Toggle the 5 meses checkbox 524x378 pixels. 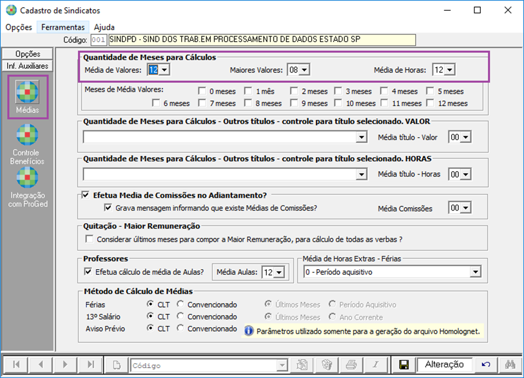pos(431,91)
